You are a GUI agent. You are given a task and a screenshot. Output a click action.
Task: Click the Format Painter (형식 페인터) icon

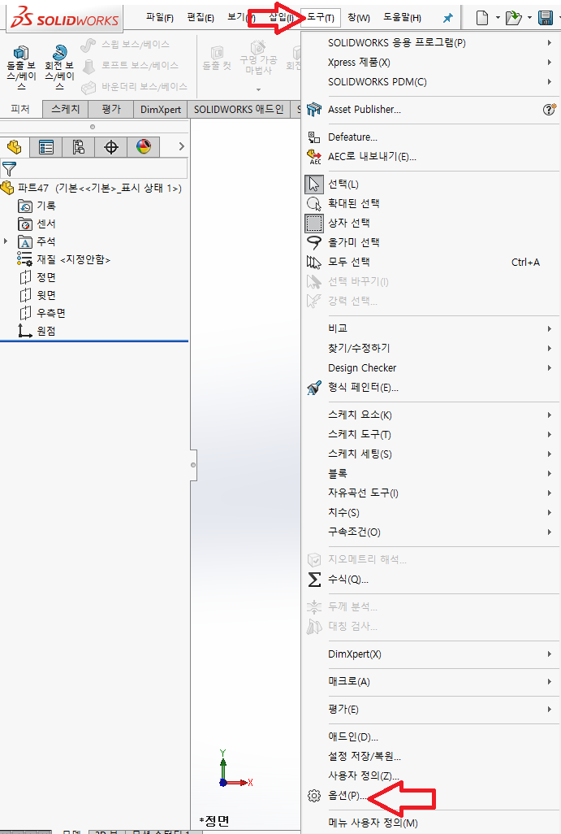[x=314, y=387]
